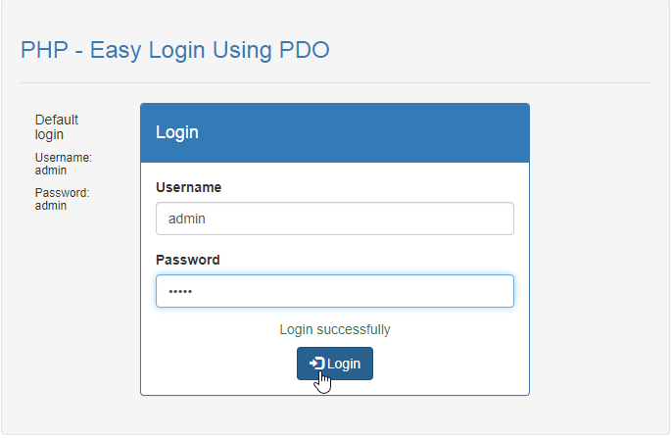Click the bold Password label
This screenshot has height=438, width=671.
point(187,260)
